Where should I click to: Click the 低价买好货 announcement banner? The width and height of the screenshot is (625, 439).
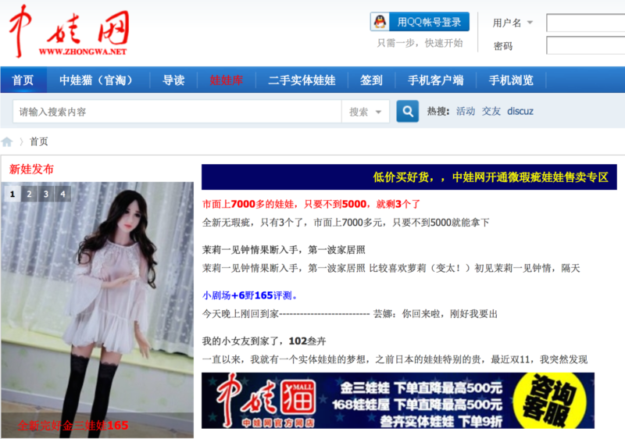tap(409, 177)
